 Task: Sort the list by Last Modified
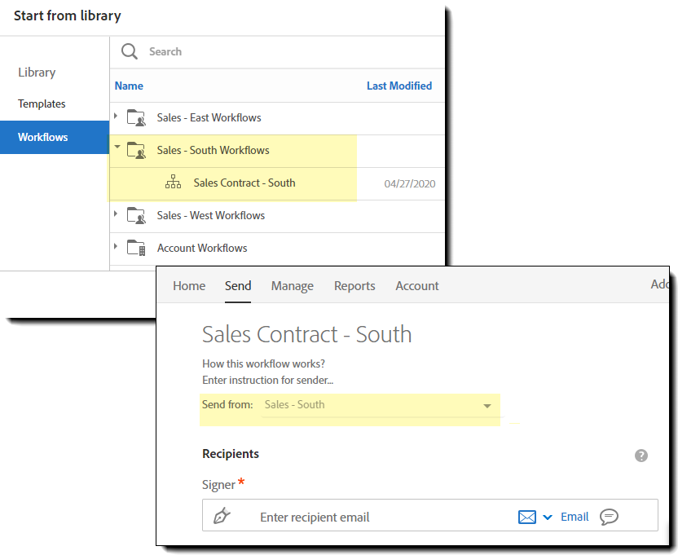[399, 86]
